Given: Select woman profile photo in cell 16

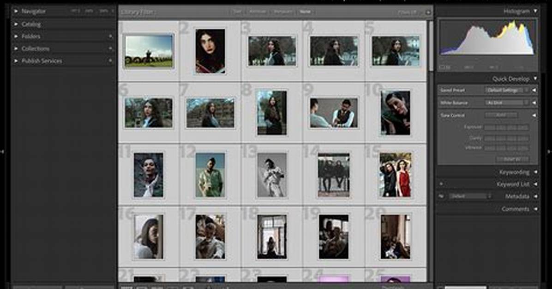Looking at the screenshot, I should (x=149, y=237).
